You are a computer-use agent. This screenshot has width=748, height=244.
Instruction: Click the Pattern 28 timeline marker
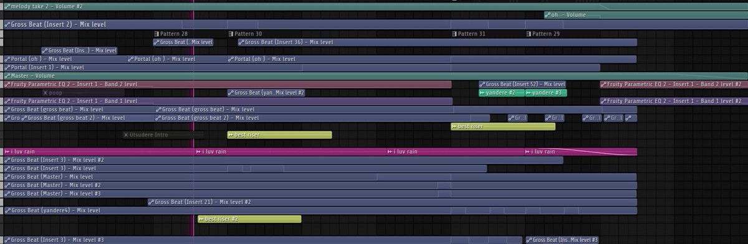click(171, 34)
